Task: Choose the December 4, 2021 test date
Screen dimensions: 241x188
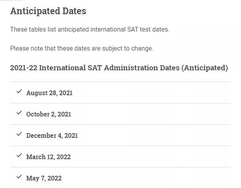Action: [x=52, y=136]
